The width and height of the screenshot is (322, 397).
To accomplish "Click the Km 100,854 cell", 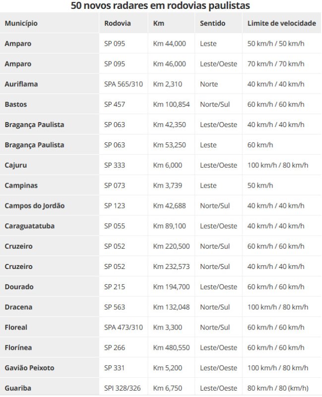I will coord(171,105).
